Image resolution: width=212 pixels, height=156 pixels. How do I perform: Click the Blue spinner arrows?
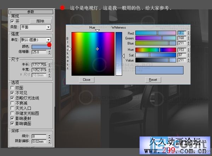(188, 43)
